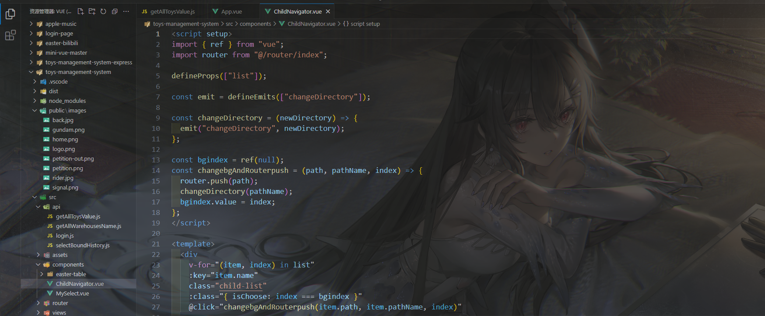Click class="child-list" on code line 25
Image resolution: width=765 pixels, height=316 pixels.
[x=228, y=286]
